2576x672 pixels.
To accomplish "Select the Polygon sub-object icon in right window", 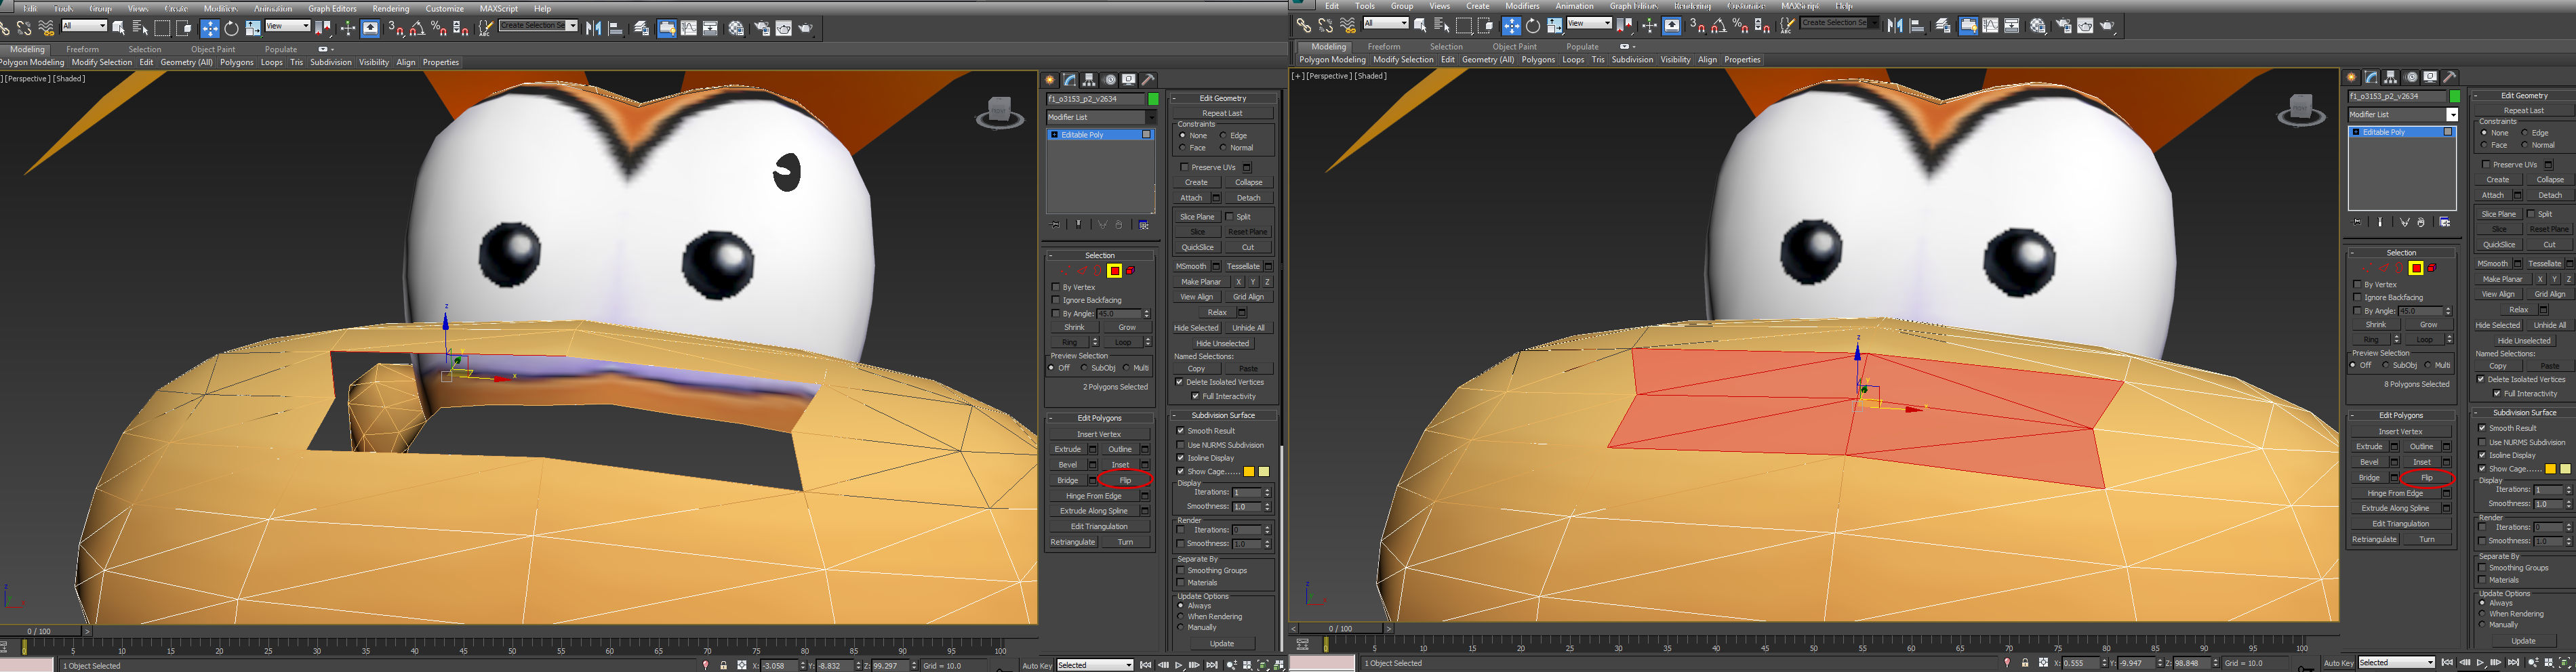I will click(x=2416, y=268).
